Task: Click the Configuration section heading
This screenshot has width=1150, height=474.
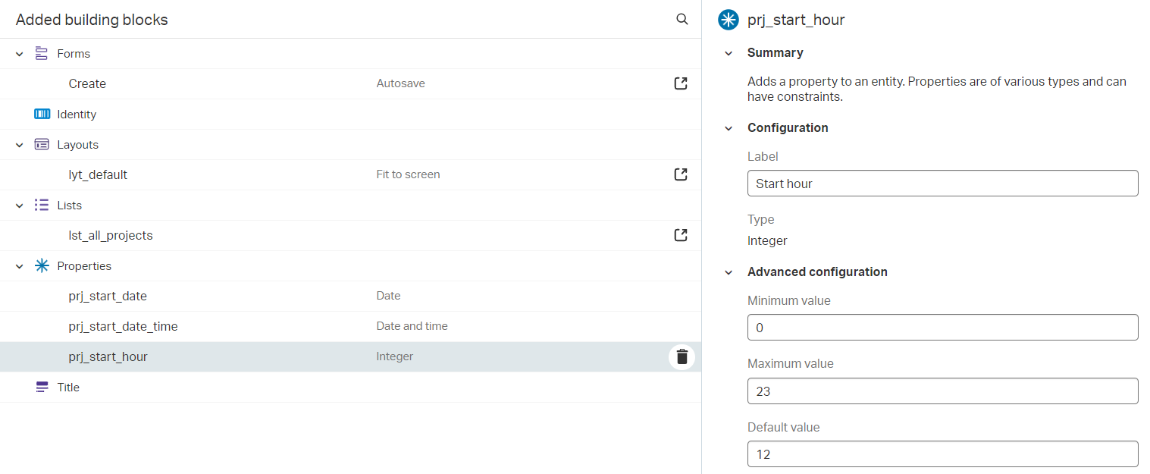Action: click(x=788, y=128)
